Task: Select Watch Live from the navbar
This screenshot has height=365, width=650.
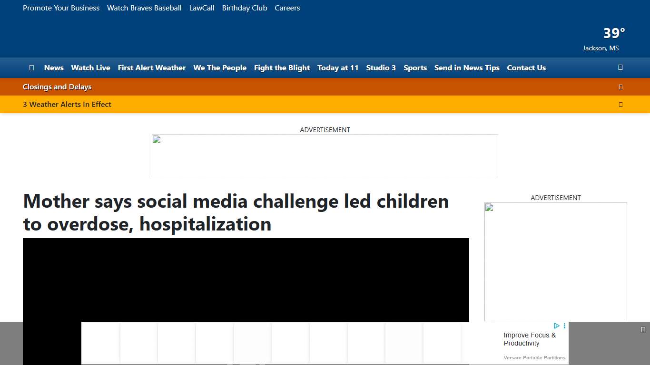Action: pos(90,67)
